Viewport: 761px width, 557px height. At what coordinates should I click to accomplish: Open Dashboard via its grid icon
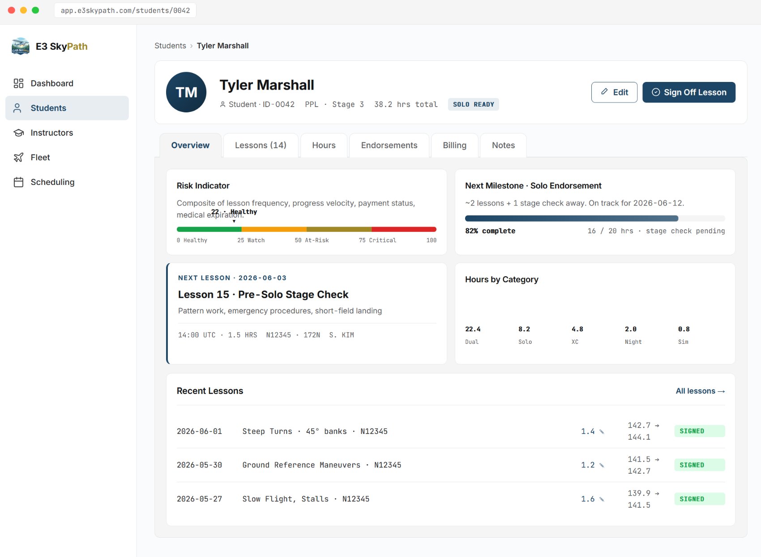[18, 83]
